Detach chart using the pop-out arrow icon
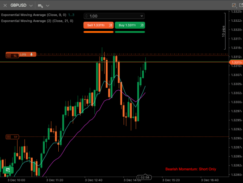The width and height of the screenshot is (243, 183). click(241, 5)
